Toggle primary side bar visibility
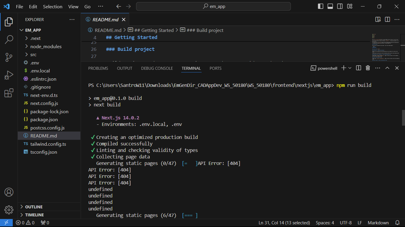Viewport: 405px width, 227px height. click(321, 7)
